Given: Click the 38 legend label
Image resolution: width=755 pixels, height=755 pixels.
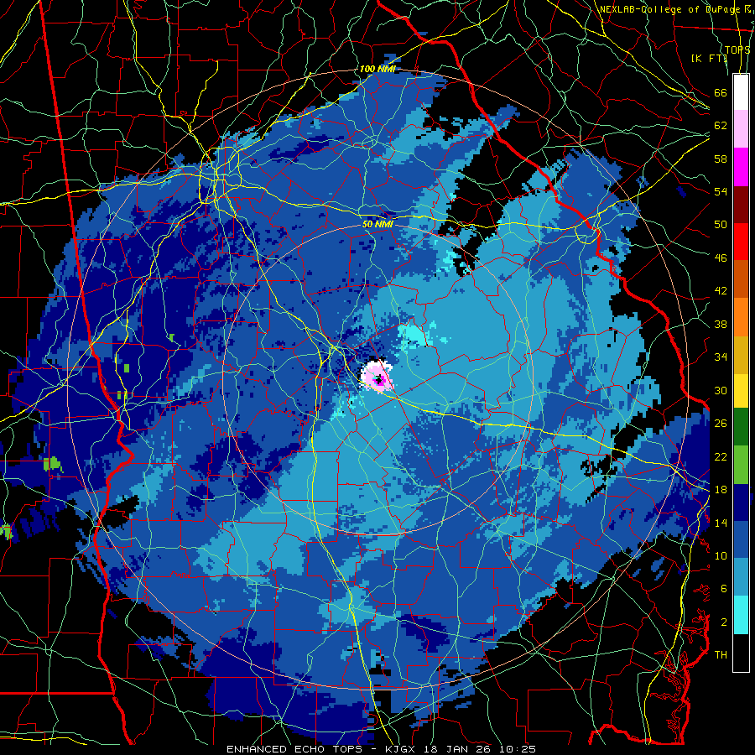Looking at the screenshot, I should pos(721,324).
